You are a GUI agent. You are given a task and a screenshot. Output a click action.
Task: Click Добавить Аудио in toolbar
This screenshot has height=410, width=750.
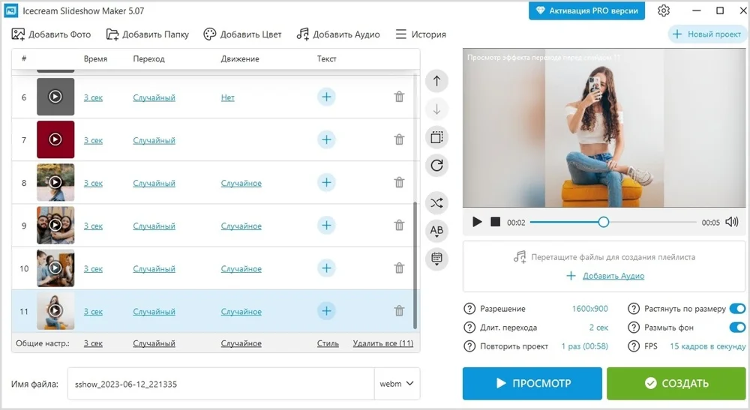(338, 34)
